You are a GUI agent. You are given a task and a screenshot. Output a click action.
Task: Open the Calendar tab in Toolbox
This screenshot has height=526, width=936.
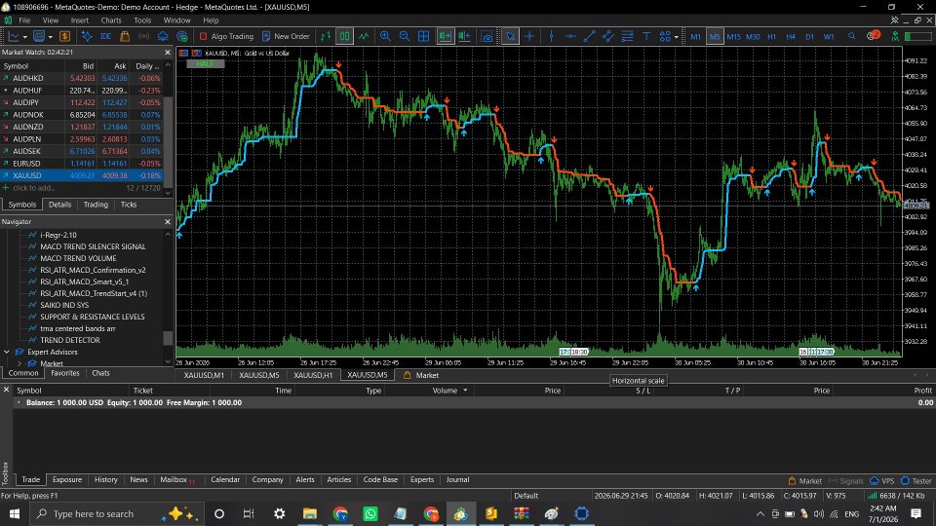pyautogui.click(x=225, y=479)
